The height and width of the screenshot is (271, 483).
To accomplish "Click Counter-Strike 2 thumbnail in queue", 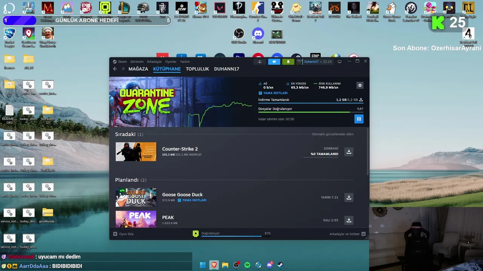I will point(136,152).
